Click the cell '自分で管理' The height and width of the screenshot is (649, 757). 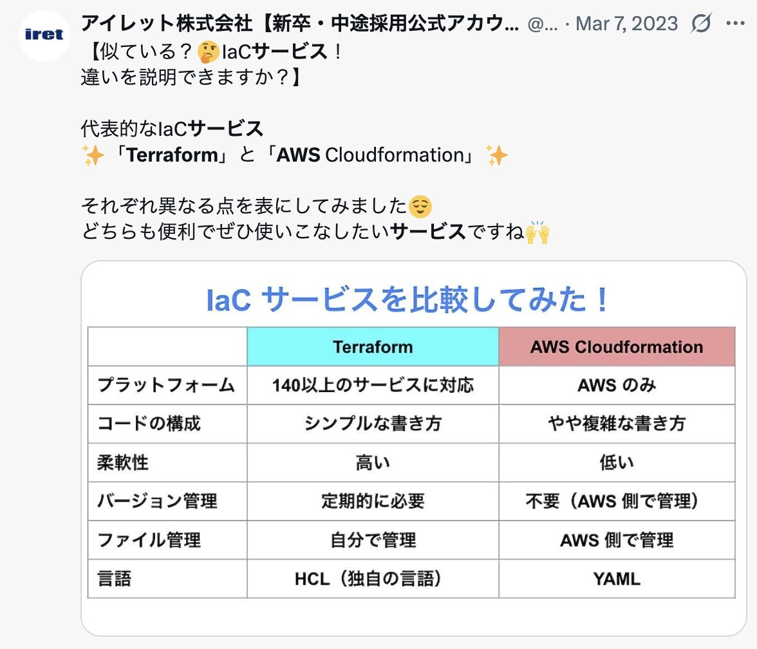373,540
